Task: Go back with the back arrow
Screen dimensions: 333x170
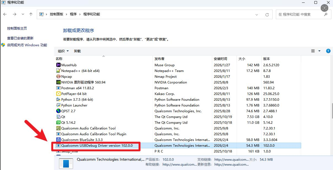Action: 5,14
